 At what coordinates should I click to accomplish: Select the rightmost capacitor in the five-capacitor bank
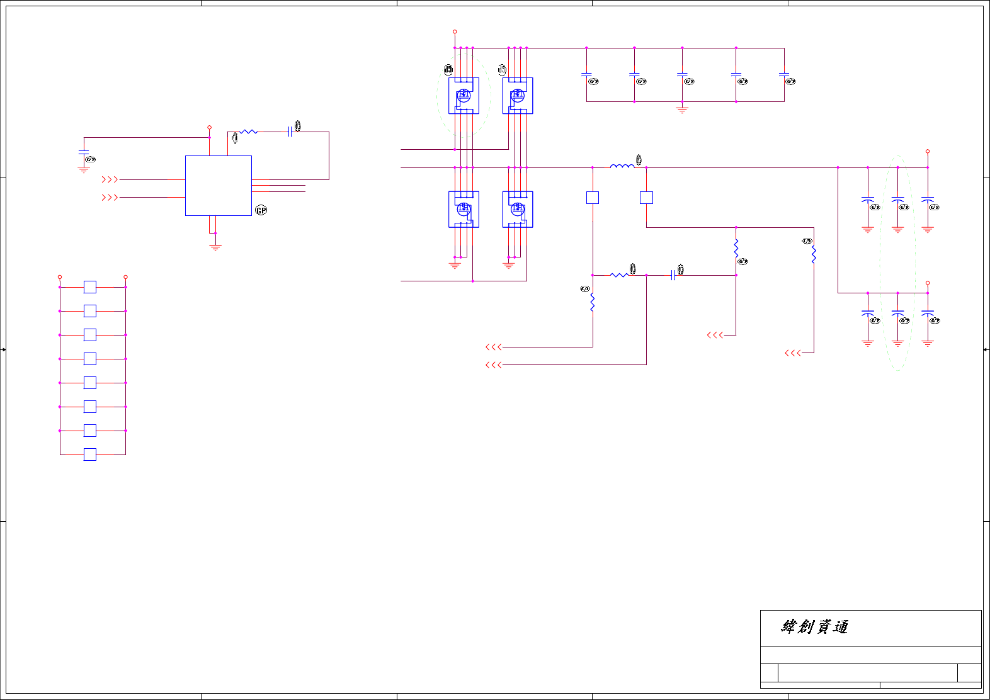[x=784, y=74]
